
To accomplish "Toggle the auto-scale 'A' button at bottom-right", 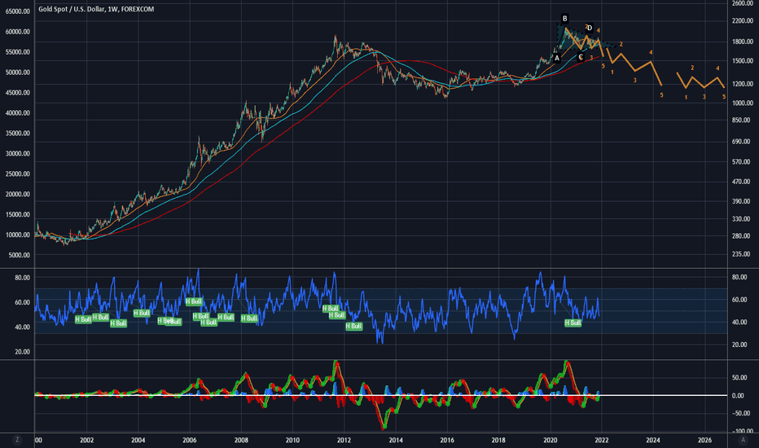I will 743,440.
